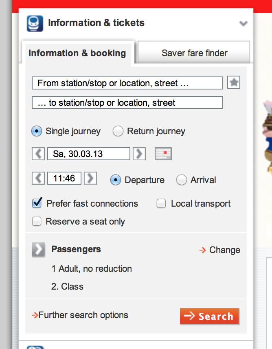Open the calendar date picker icon
The image size is (272, 349).
(163, 154)
